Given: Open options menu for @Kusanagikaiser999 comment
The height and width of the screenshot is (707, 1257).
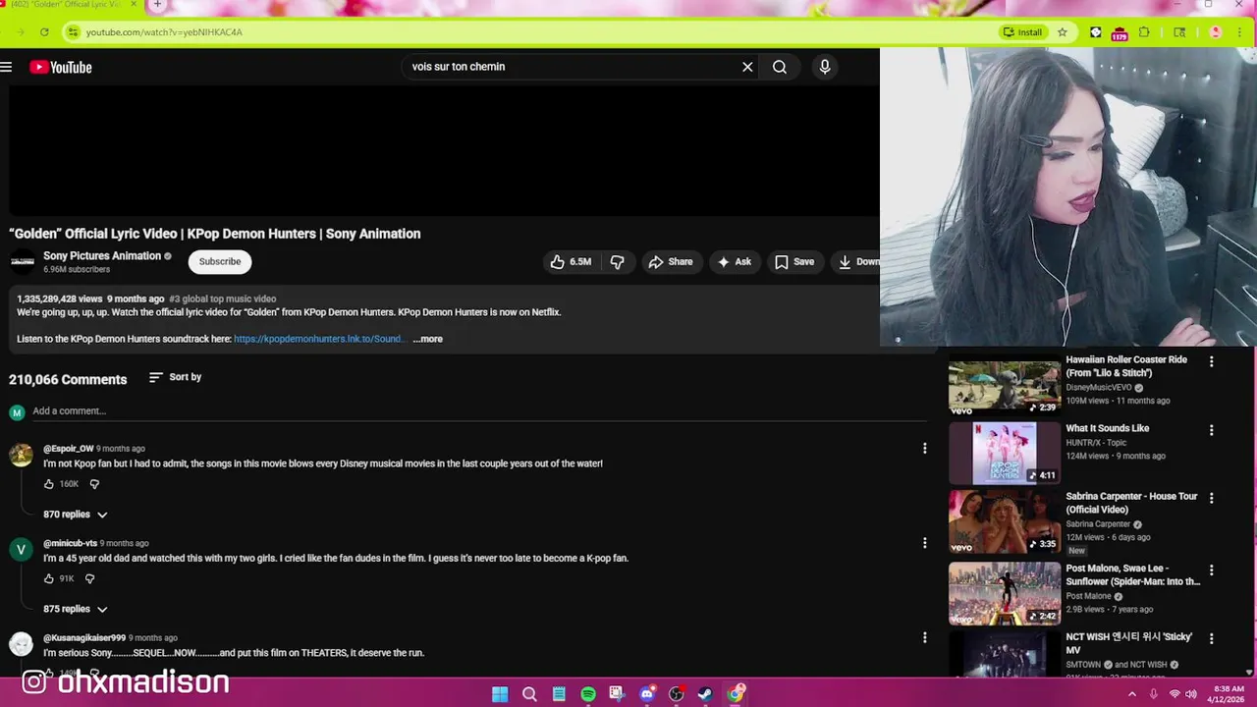Looking at the screenshot, I should click(924, 637).
